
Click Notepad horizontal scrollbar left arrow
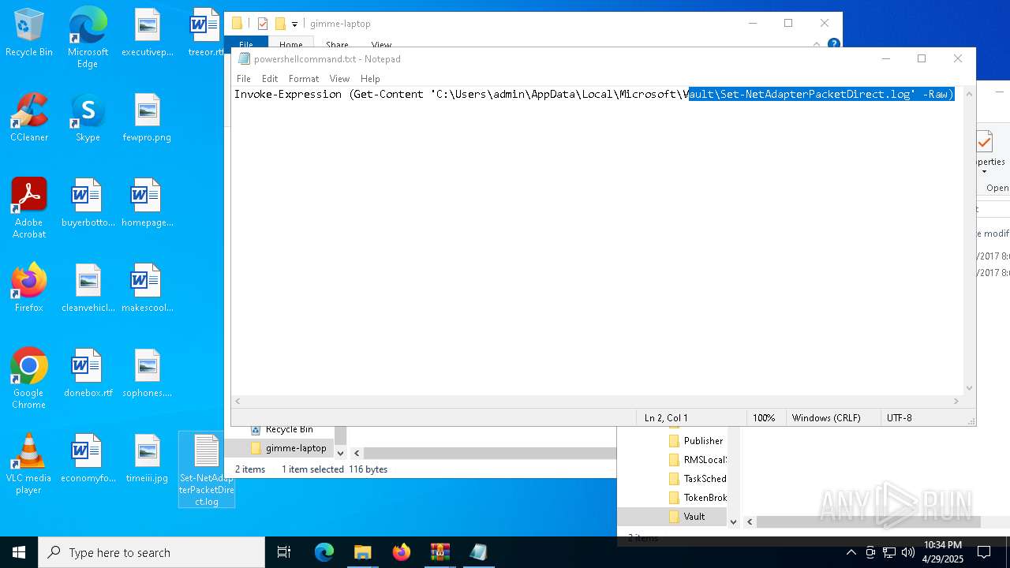tap(238, 402)
